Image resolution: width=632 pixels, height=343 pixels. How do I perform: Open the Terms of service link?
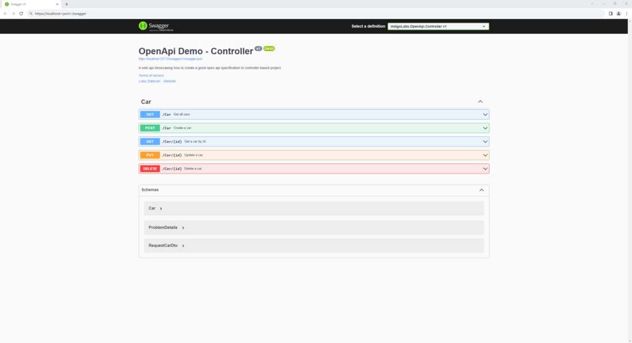(x=151, y=75)
